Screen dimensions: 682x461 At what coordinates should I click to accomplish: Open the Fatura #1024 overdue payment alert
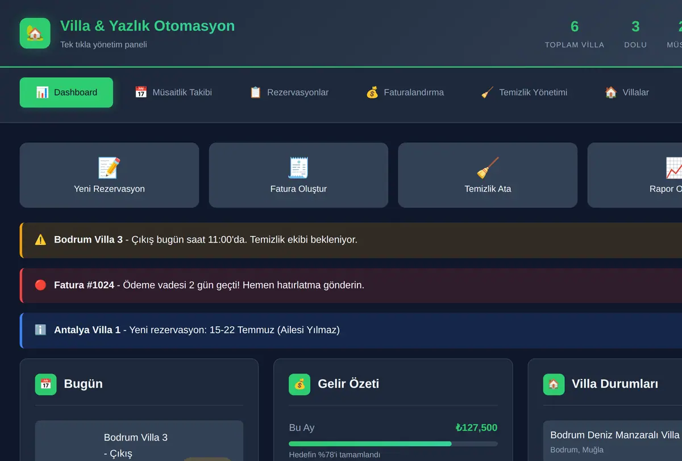(x=351, y=285)
